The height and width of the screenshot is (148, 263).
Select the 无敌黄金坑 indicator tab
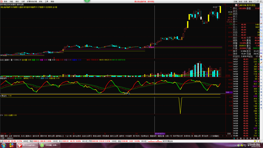pyautogui.click(x=145, y=136)
